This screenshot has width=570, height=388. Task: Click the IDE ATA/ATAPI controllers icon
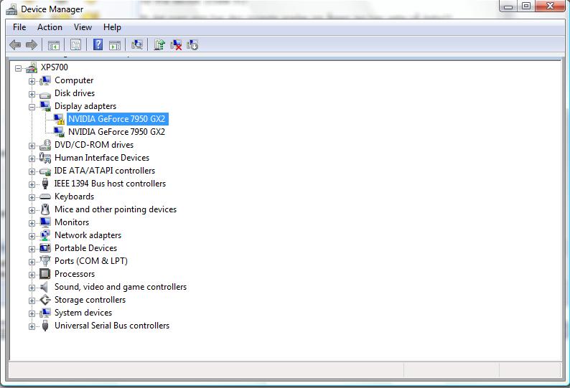[x=45, y=171]
